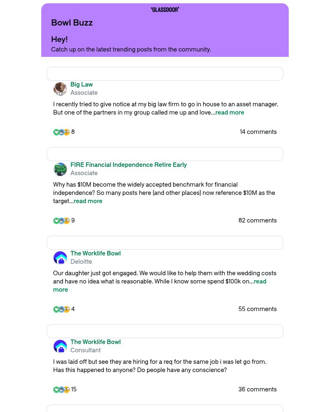View the 36 comments on laid off post
330x412 pixels.
coord(257,389)
